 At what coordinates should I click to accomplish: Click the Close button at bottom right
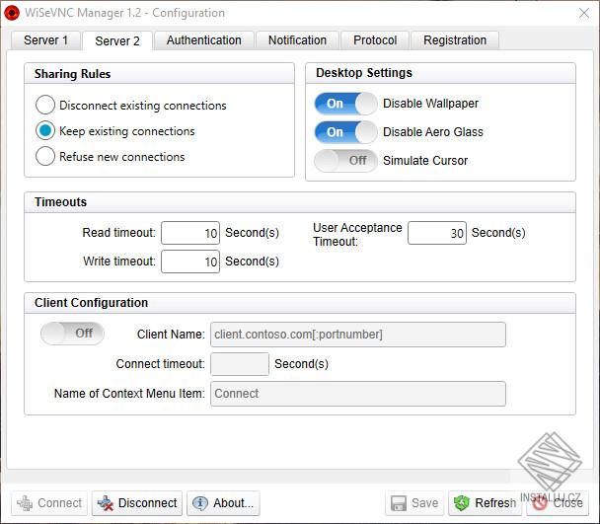click(560, 503)
